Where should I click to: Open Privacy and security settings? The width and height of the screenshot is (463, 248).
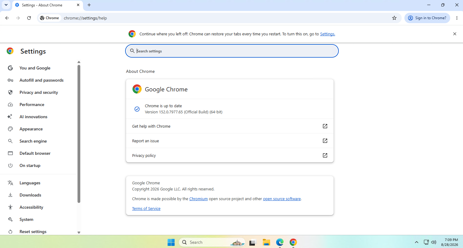[39, 92]
